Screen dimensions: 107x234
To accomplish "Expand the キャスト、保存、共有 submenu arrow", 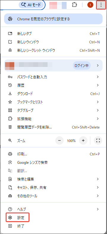I will pos(98,187).
